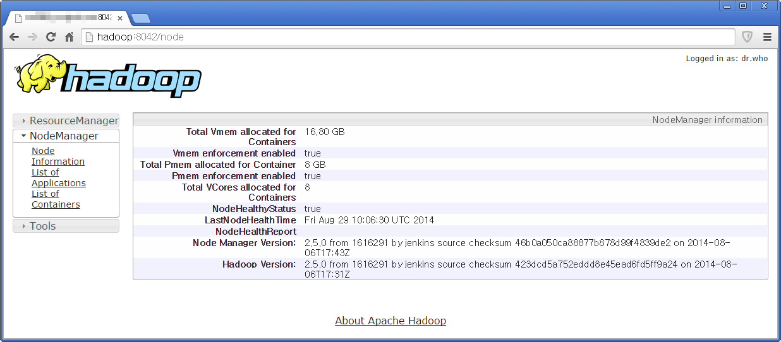This screenshot has width=781, height=342.
Task: Click the shield extension icon
Action: [747, 37]
